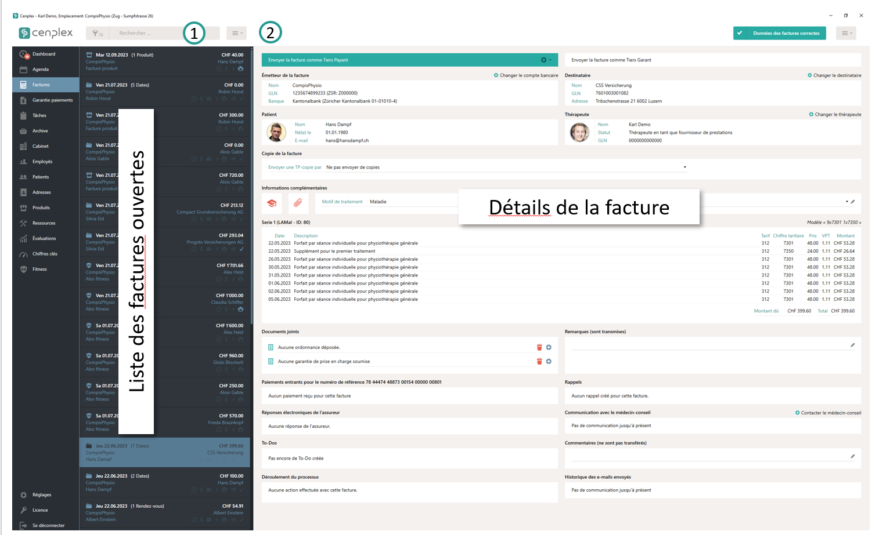Open hamburger menu beside the search field
This screenshot has width=872, height=535.
point(236,33)
